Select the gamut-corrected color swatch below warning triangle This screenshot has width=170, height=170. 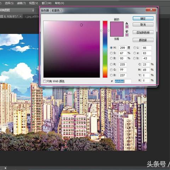[x=127, y=27]
